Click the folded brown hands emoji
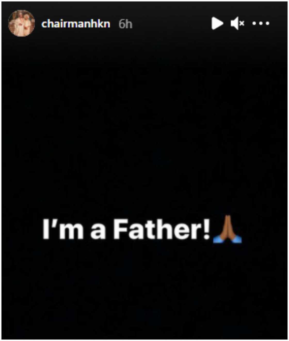Viewport: 289px width, 341px height. pyautogui.click(x=227, y=229)
